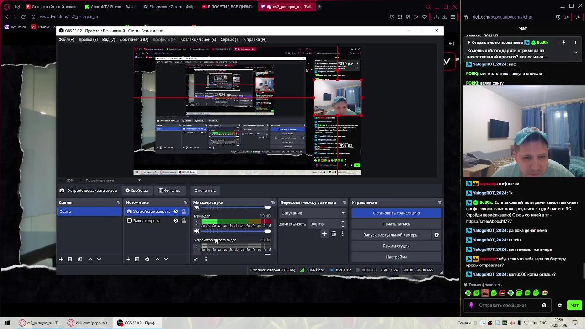Open advanced audio properties gears icon
The height and width of the screenshot is (329, 585).
coord(196,259)
